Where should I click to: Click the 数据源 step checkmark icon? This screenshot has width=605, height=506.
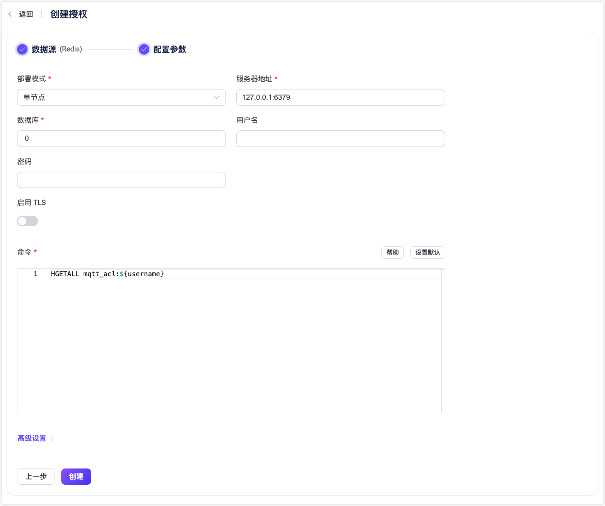22,49
